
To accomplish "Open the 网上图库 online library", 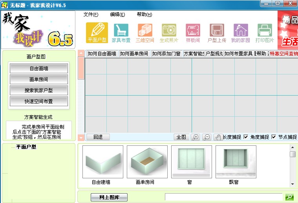I will coord(109,197).
